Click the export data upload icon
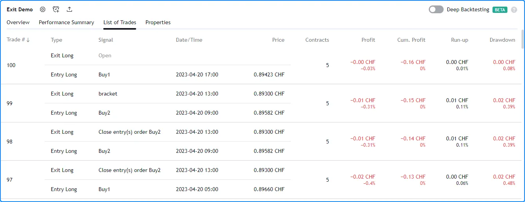This screenshot has width=525, height=202. [69, 9]
